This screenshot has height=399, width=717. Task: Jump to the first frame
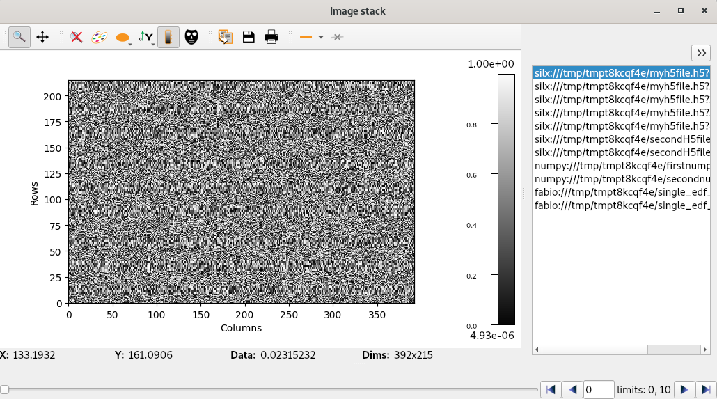(x=551, y=390)
